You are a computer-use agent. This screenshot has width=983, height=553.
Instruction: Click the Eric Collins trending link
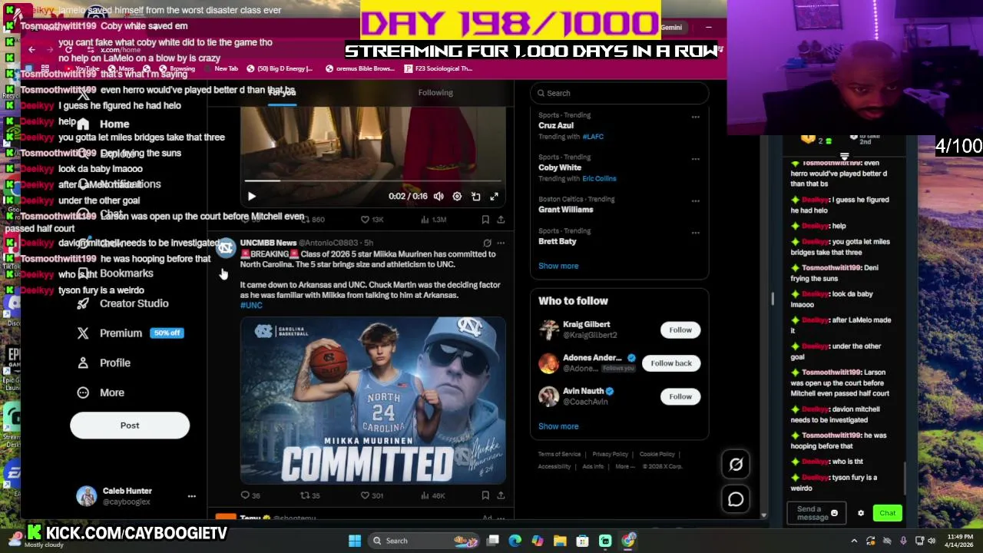tap(599, 178)
